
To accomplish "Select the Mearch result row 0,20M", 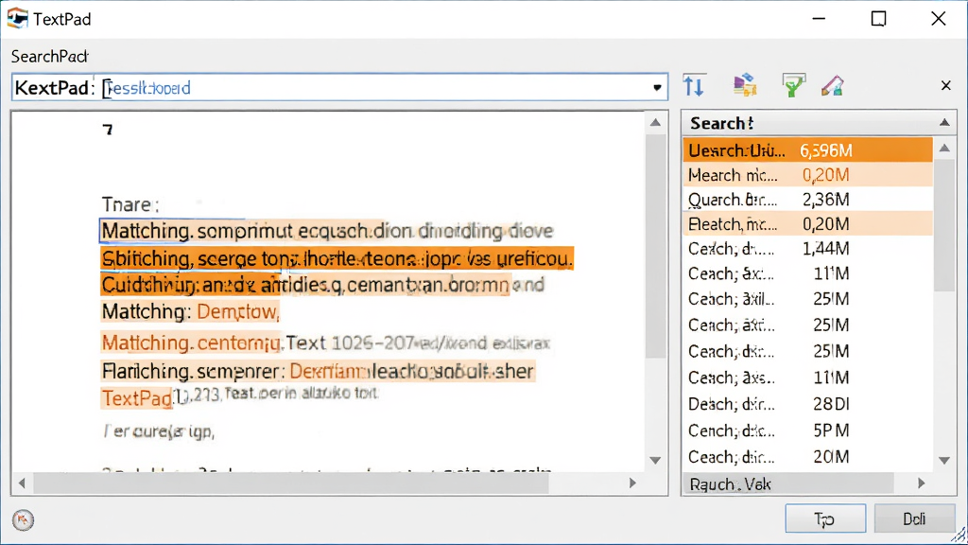I will click(x=807, y=175).
